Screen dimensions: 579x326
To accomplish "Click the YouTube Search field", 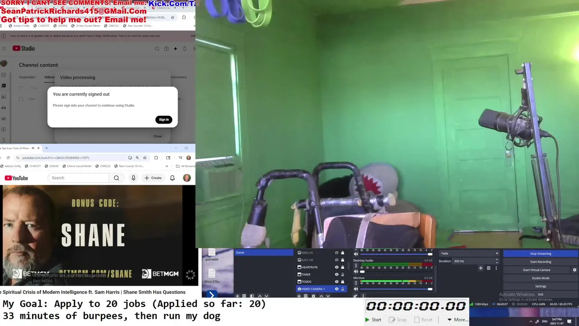I will 78,178.
